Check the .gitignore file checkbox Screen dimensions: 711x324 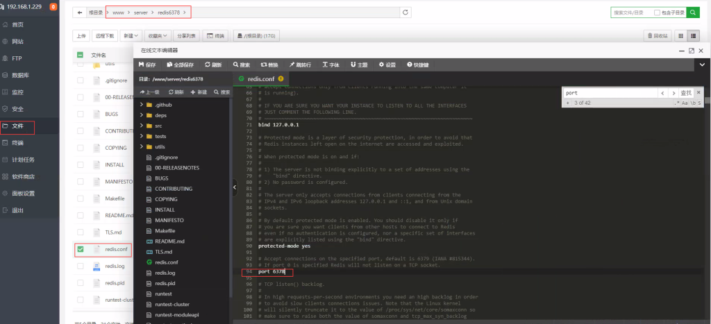80,80
